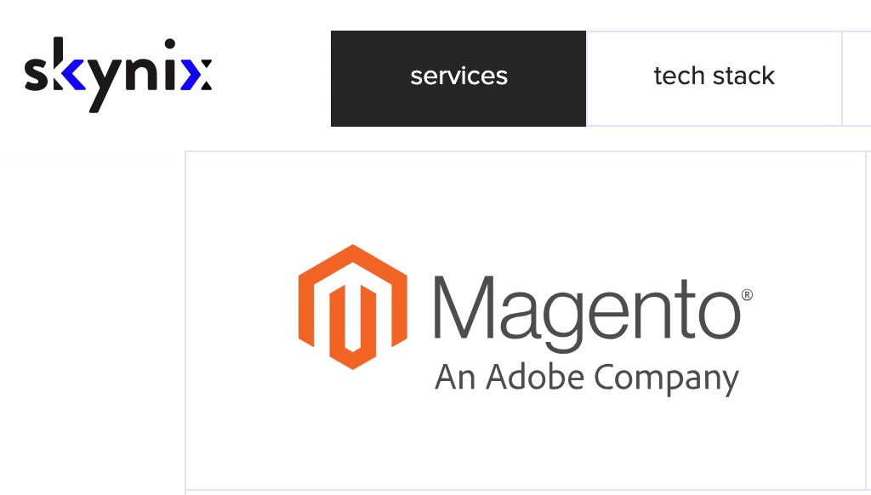Click the orange Magento hexagon icon
Image resolution: width=871 pixels, height=495 pixels.
(353, 307)
